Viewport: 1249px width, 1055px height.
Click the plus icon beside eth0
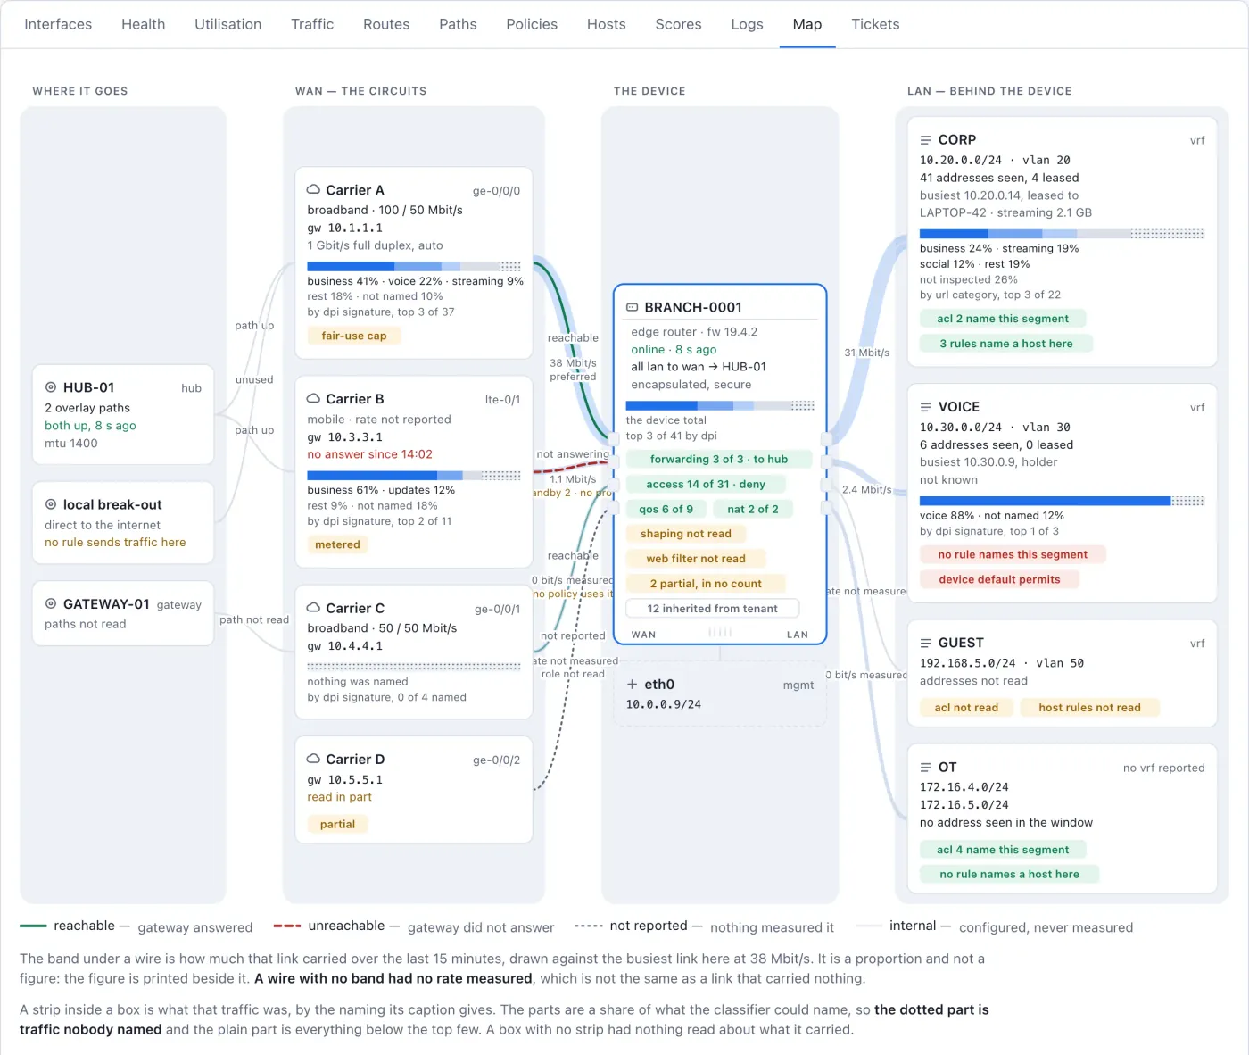point(633,685)
